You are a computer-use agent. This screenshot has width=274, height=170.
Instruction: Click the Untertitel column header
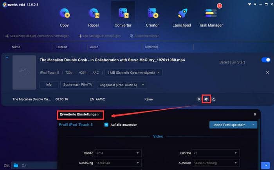coord(151,47)
